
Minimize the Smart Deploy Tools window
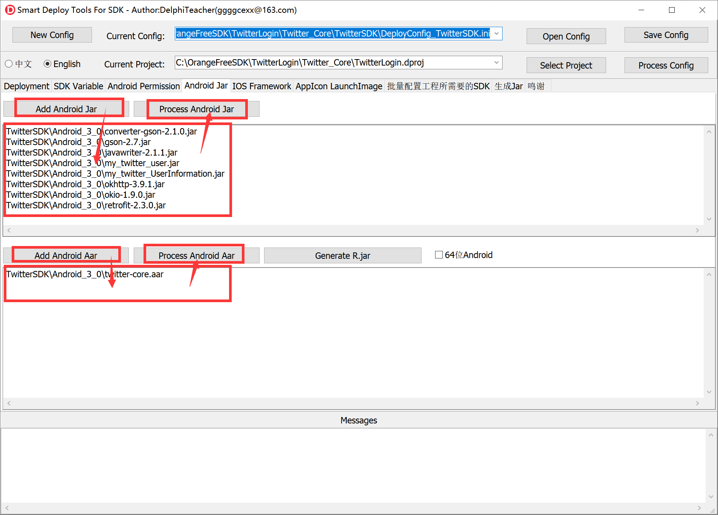click(x=641, y=10)
